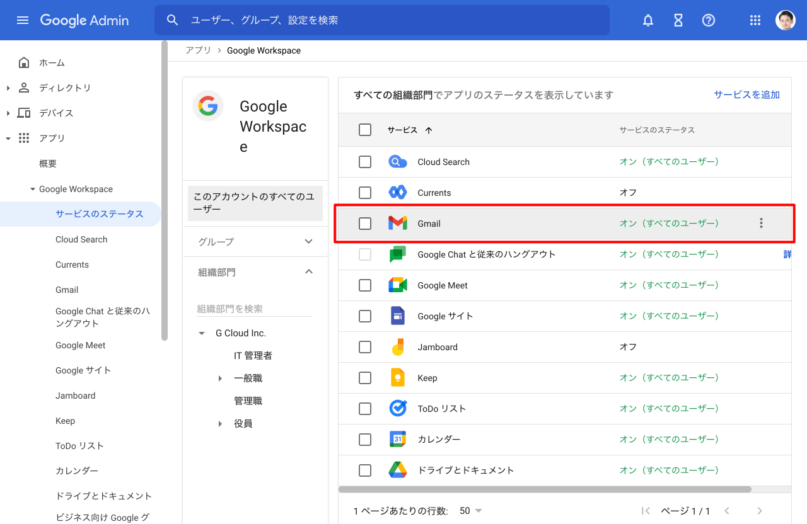The image size is (807, 524).
Task: Click the apps grid icon in sidebar
Action: point(24,138)
